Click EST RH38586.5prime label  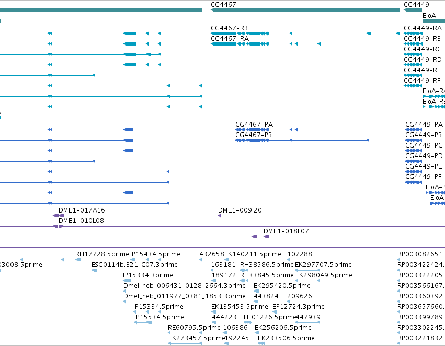267,265
